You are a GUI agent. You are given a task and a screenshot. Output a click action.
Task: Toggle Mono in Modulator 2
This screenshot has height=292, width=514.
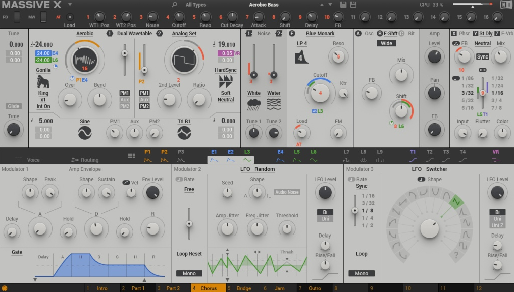click(189, 273)
